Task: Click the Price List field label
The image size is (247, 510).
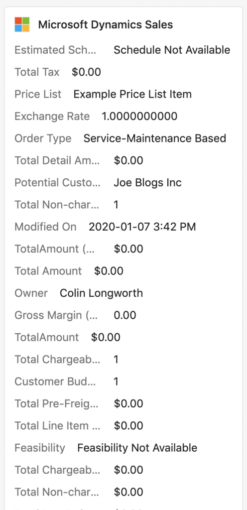Action: point(38,94)
